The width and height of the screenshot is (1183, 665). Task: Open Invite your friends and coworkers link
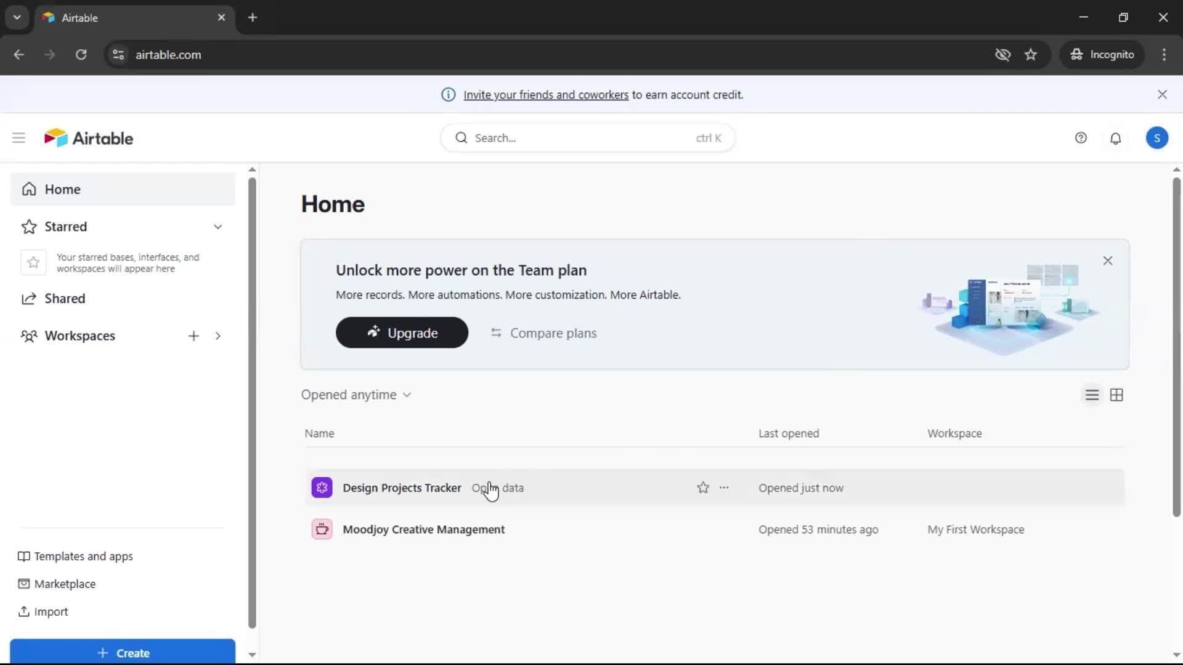coord(546,95)
